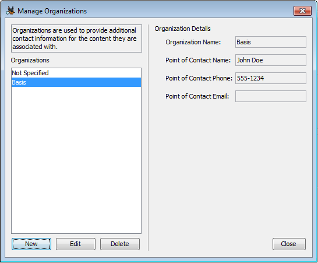Click the Point of Contact Phone label
The image size is (318, 263).
199,78
